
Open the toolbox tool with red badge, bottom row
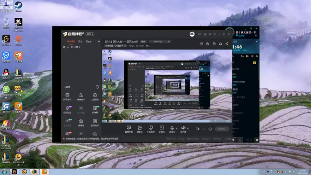point(67,134)
